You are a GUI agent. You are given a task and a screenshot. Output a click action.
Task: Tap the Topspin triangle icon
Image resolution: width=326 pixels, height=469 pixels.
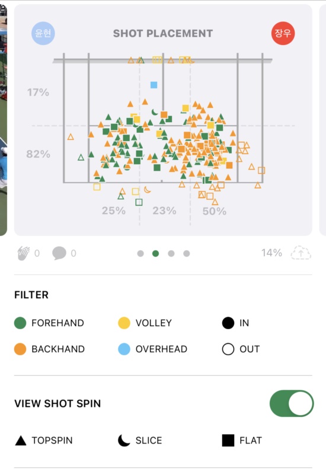coord(21,441)
